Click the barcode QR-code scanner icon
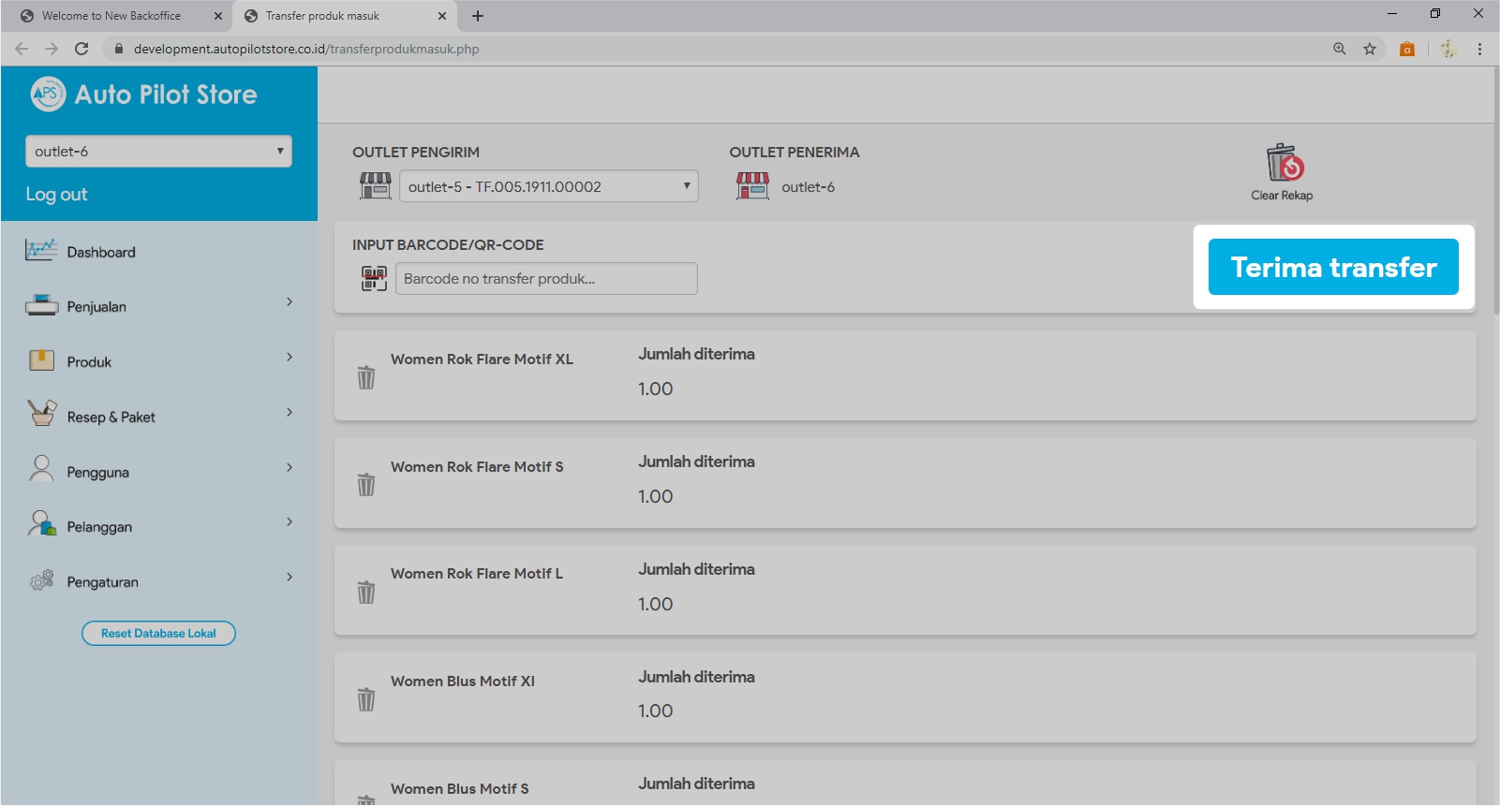The width and height of the screenshot is (1500, 806). [374, 278]
